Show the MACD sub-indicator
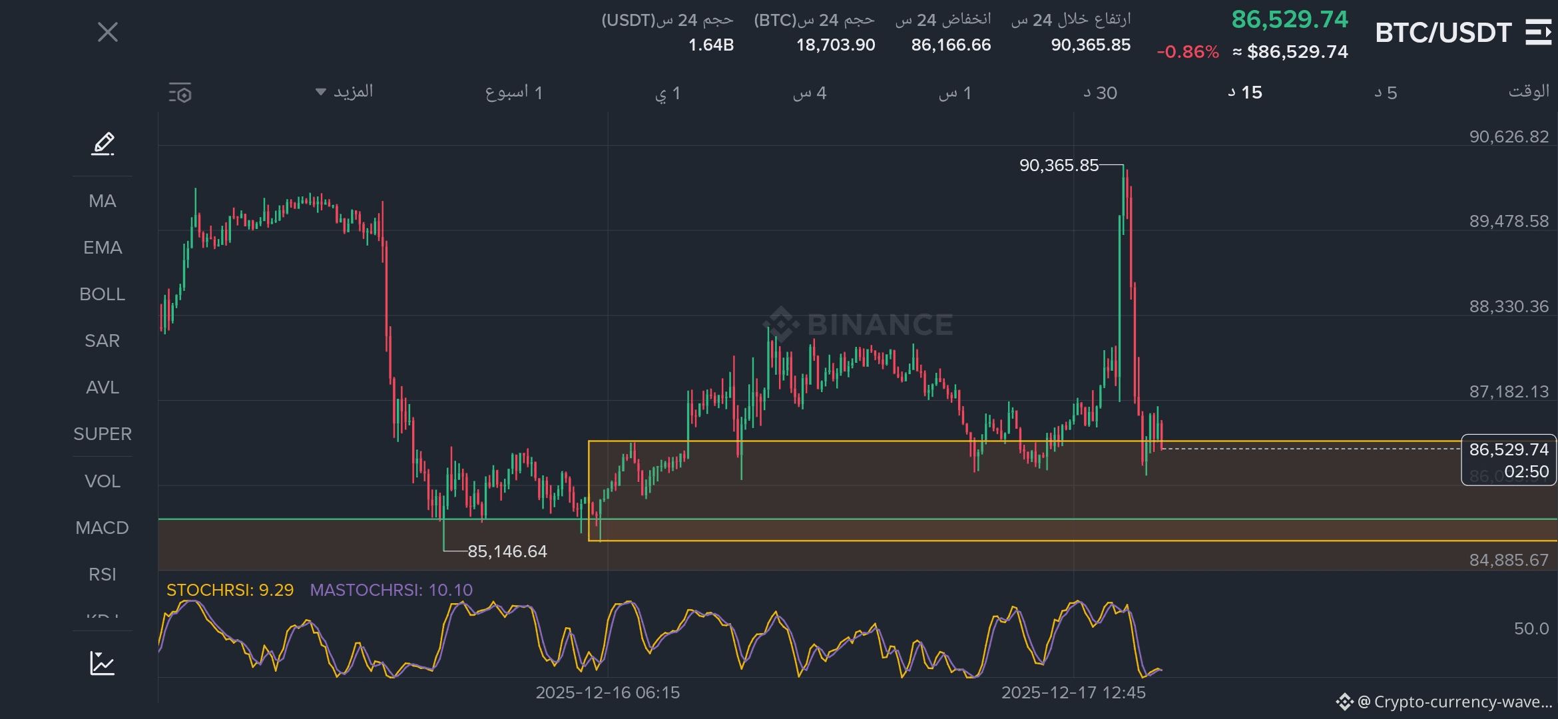Screen dimensions: 1558x719 click(x=103, y=528)
